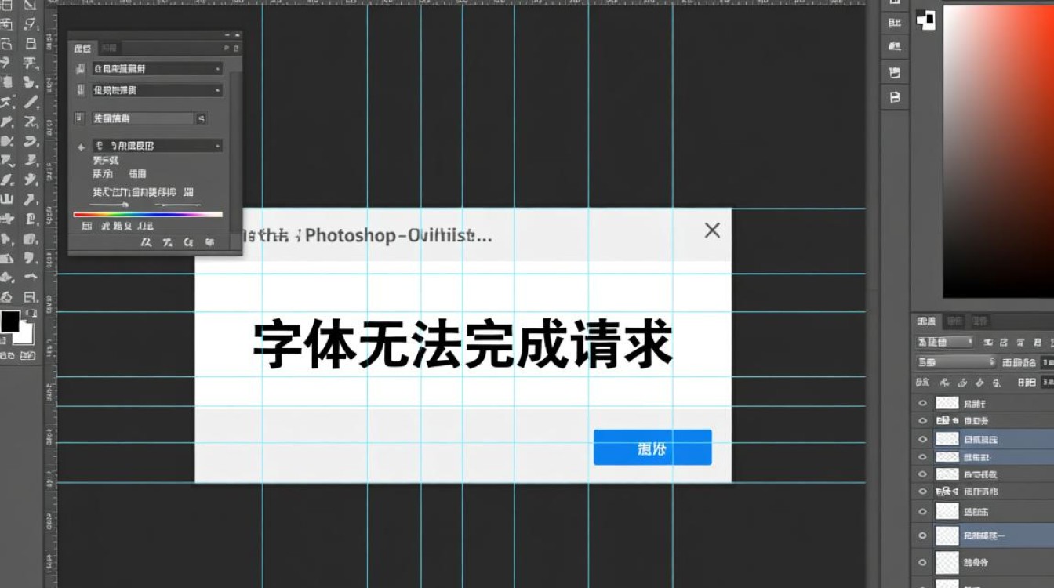Open the first dropdown in the floating panel
The image size is (1054, 588).
157,69
